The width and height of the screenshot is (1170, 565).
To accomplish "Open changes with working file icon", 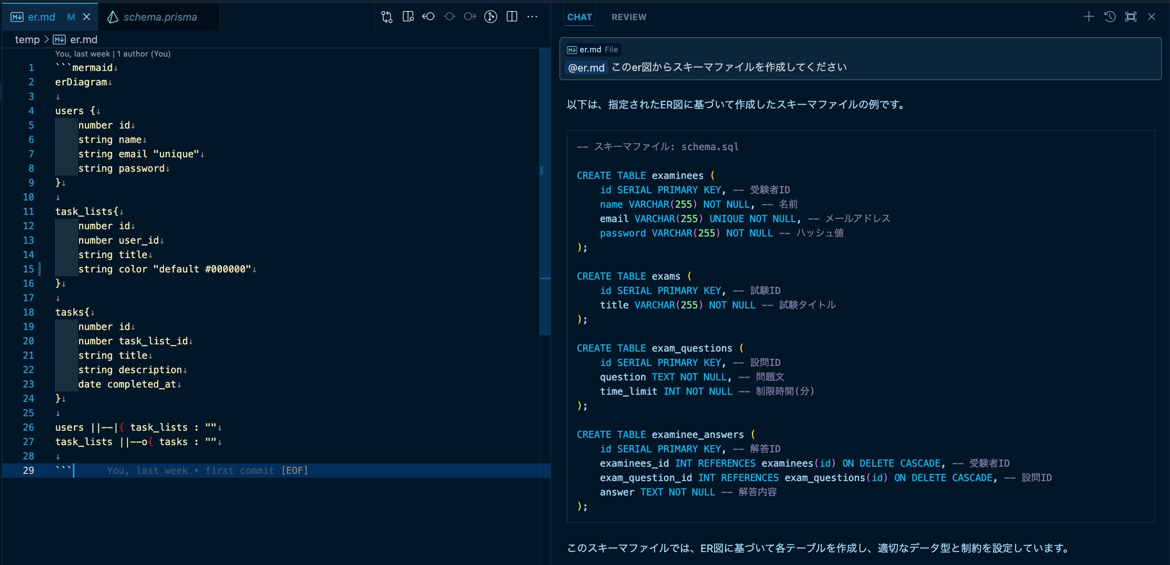I will pos(449,17).
